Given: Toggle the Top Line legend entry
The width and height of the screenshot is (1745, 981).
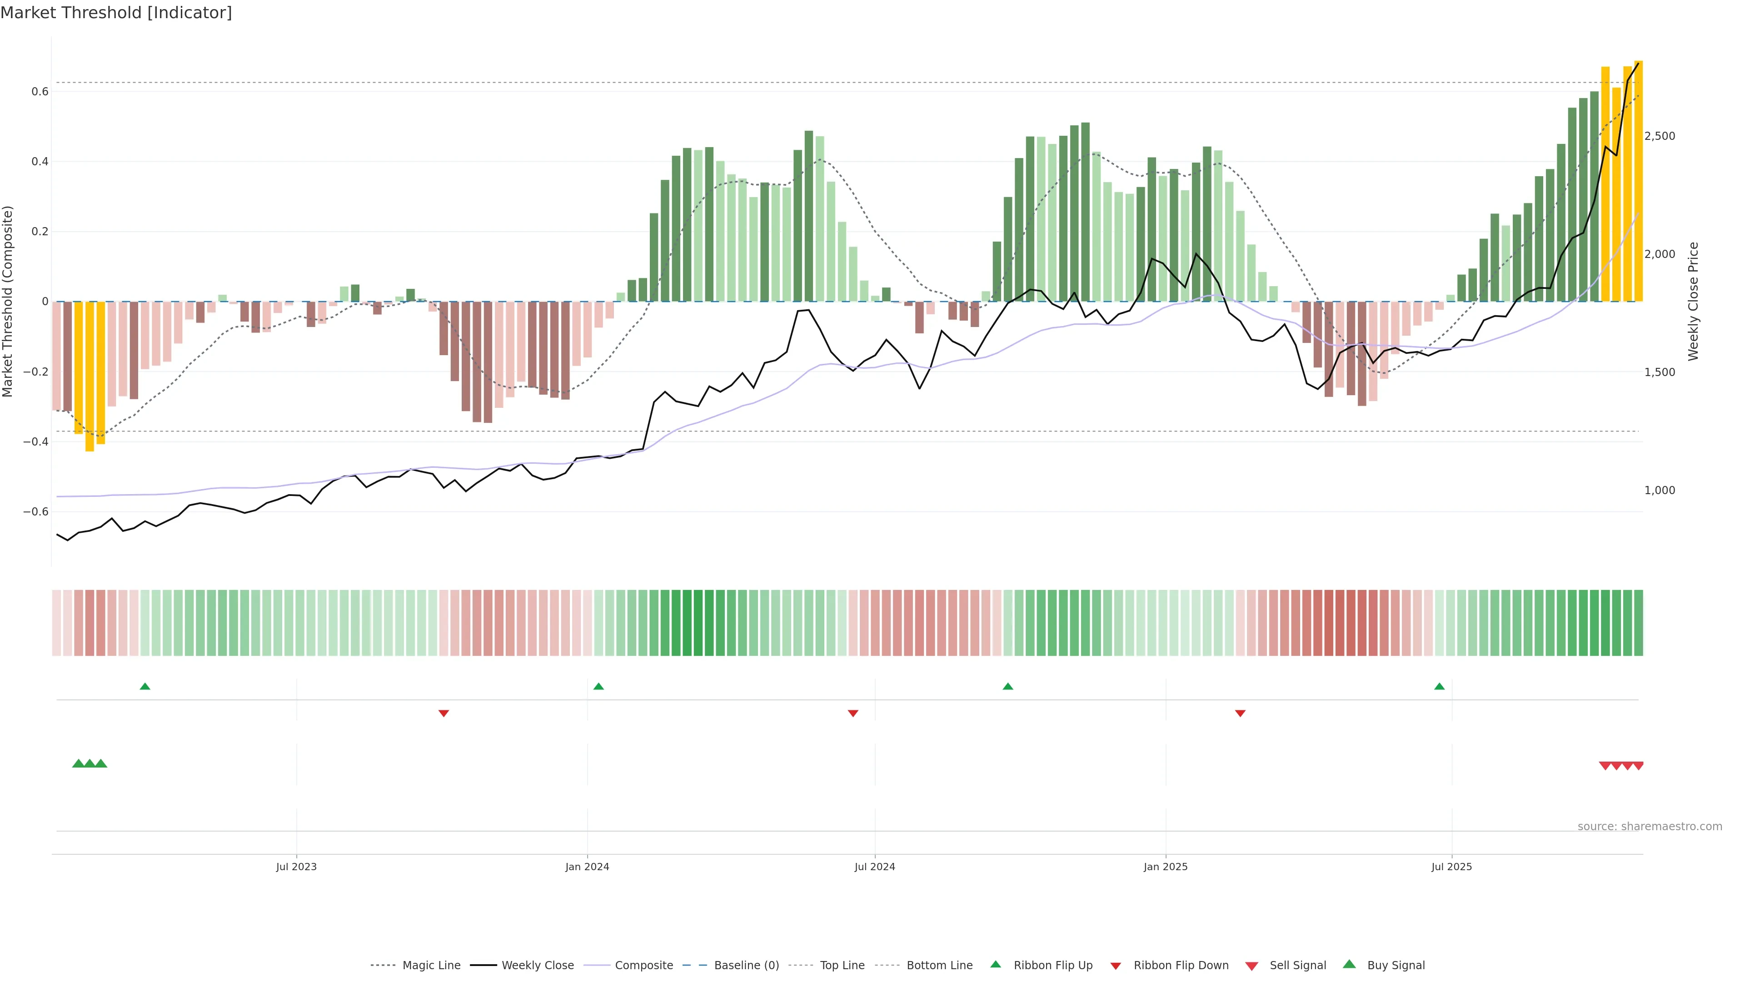Looking at the screenshot, I should (x=842, y=966).
